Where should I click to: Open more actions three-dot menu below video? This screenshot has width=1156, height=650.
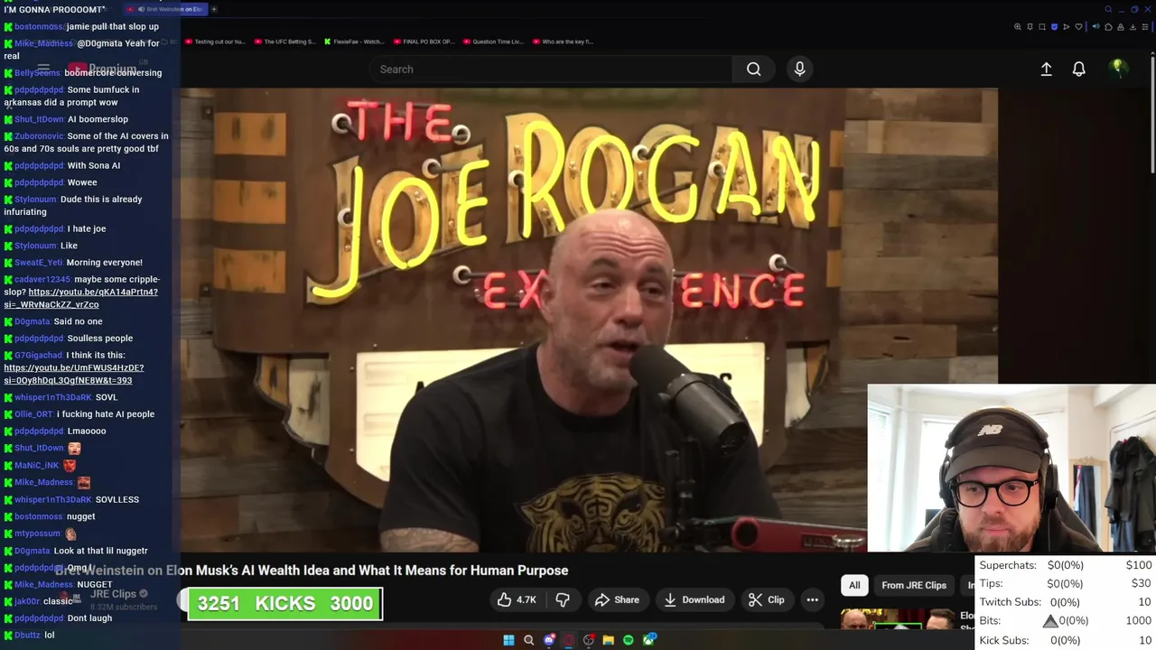tap(812, 599)
